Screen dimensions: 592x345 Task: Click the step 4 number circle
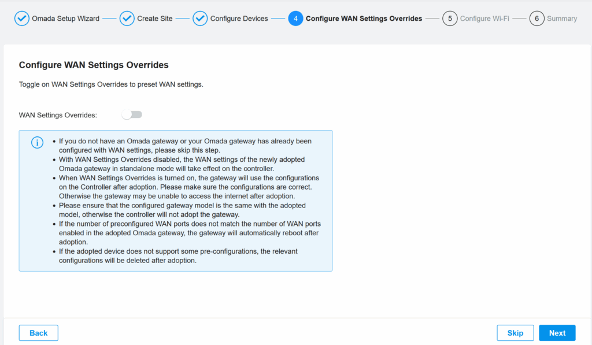[x=295, y=18]
